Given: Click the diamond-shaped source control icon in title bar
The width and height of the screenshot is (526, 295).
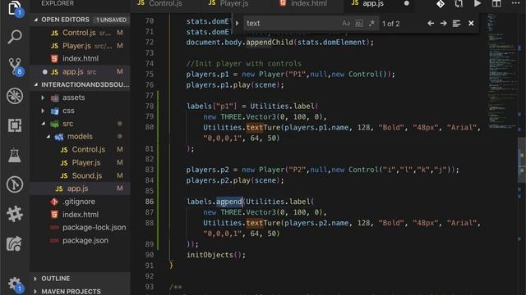Looking at the screenshot, I should coord(441,3).
